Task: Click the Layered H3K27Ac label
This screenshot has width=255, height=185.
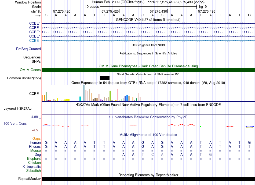Action: tap(17, 109)
